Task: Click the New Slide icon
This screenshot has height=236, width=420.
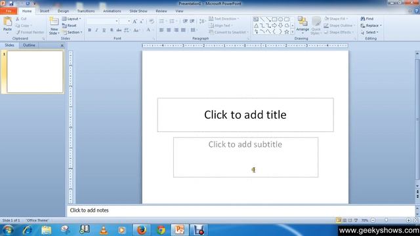Action: click(x=54, y=22)
